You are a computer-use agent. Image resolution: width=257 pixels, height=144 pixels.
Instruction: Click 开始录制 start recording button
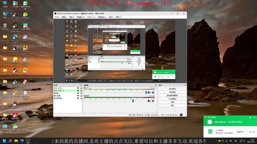(172, 92)
